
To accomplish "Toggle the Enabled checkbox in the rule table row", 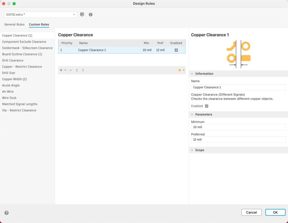I will pos(176,50).
